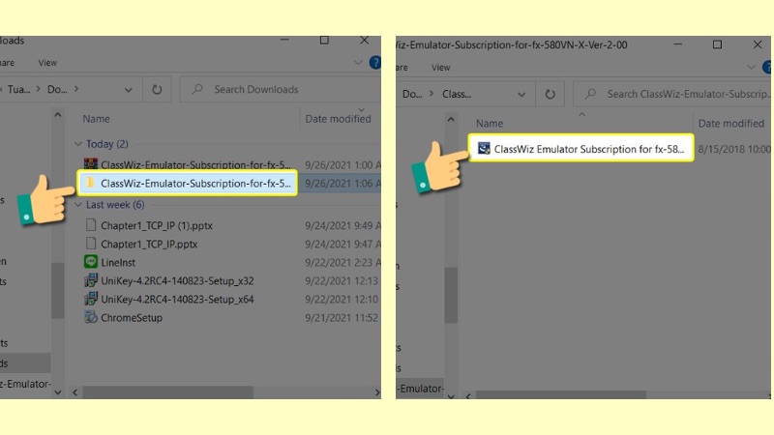This screenshot has width=774, height=435.
Task: Open the View tab in ClassWiz window
Action: [441, 67]
